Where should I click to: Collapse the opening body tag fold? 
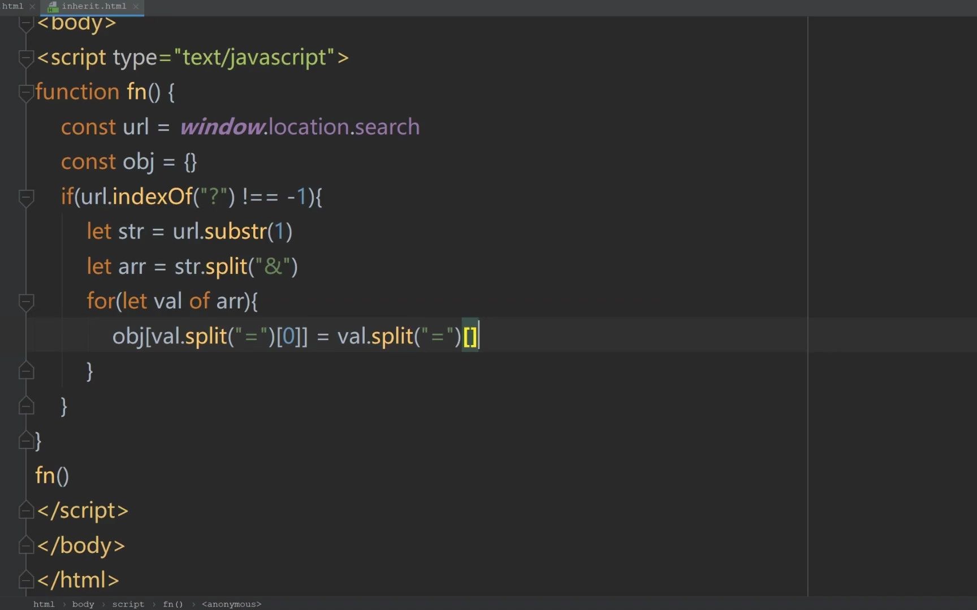click(x=25, y=24)
